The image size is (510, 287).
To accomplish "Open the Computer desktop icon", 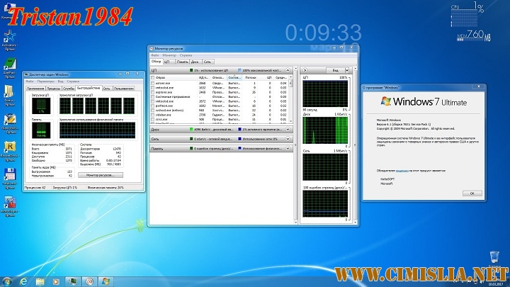I will tap(9, 11).
